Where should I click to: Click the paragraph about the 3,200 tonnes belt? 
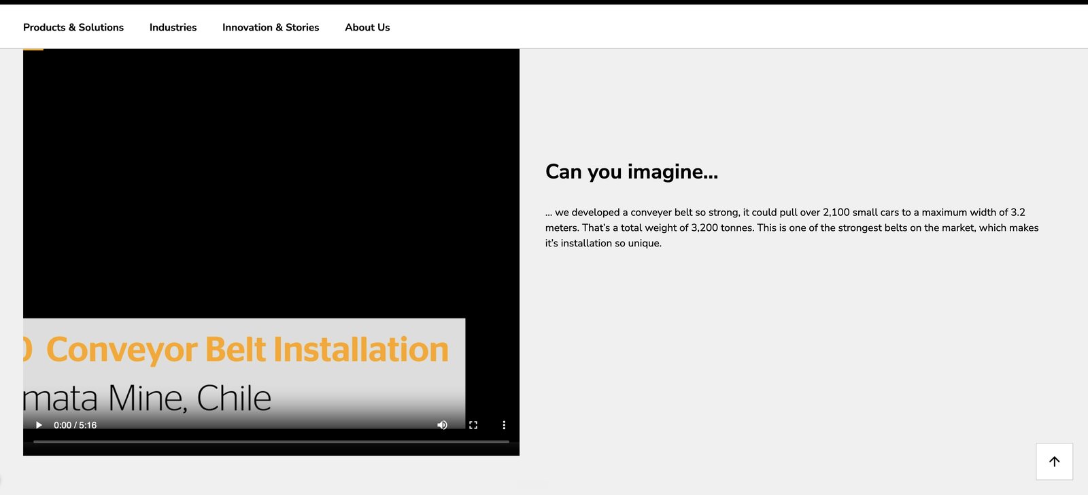792,227
